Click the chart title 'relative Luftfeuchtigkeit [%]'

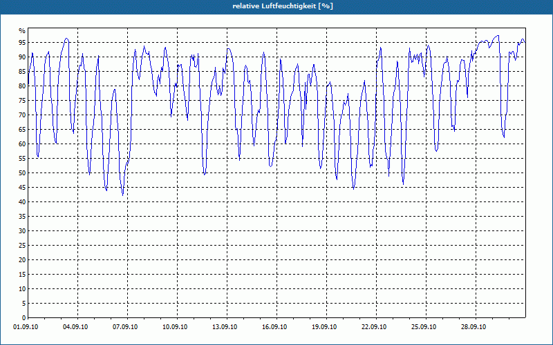pos(283,6)
